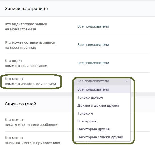Choose 'Только друзья' from the dropdown

click(102, 97)
